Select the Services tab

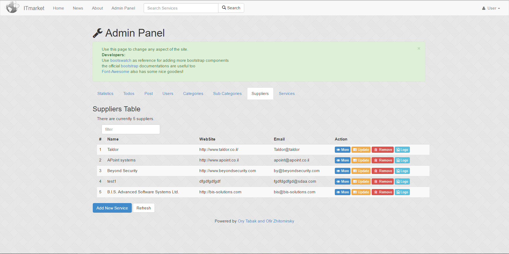point(287,94)
